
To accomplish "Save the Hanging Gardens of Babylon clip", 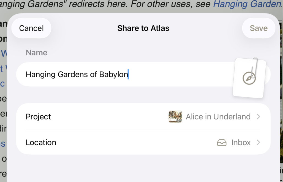I will coord(258,28).
